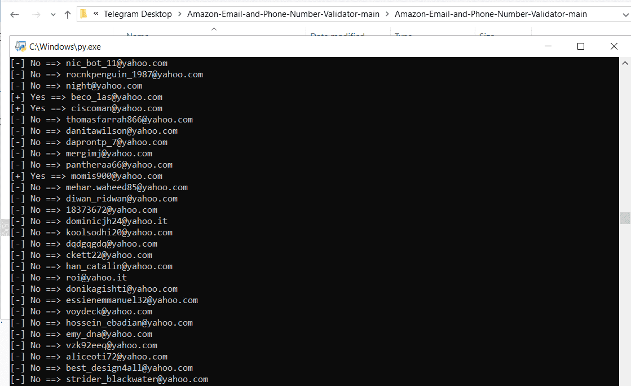Image resolution: width=631 pixels, height=386 pixels.
Task: Go up one folder level
Action: pos(68,15)
